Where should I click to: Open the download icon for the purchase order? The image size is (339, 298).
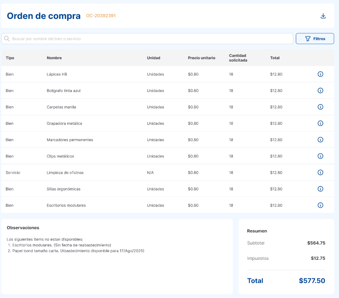point(323,16)
